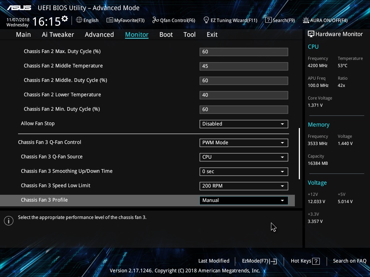Click the 16:15 clock display
The height and width of the screenshot is (277, 370).
click(x=47, y=22)
